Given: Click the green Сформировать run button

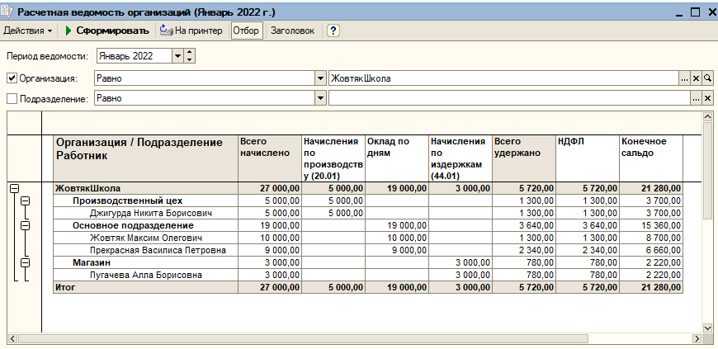Looking at the screenshot, I should tap(107, 31).
